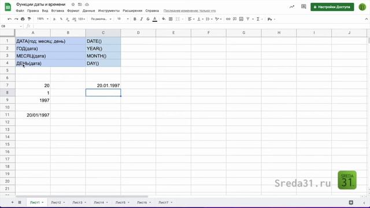Switch to the Лист5 sheet tab
370x208 pixels.
click(x=123, y=202)
